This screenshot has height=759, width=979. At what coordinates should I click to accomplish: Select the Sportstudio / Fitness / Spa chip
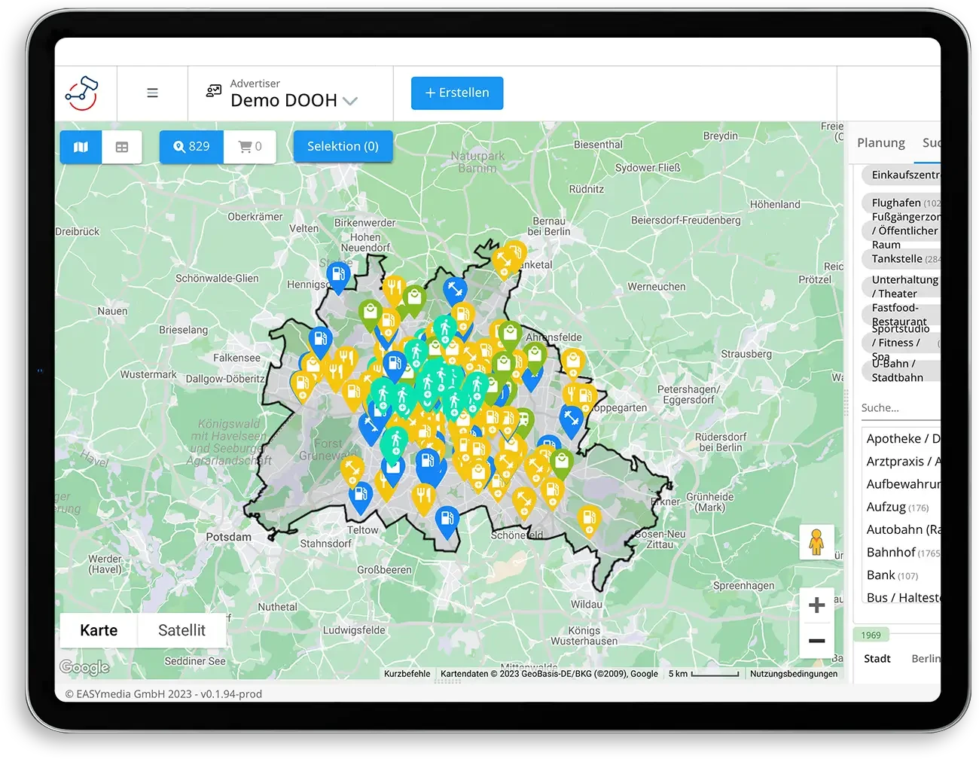[x=901, y=343]
